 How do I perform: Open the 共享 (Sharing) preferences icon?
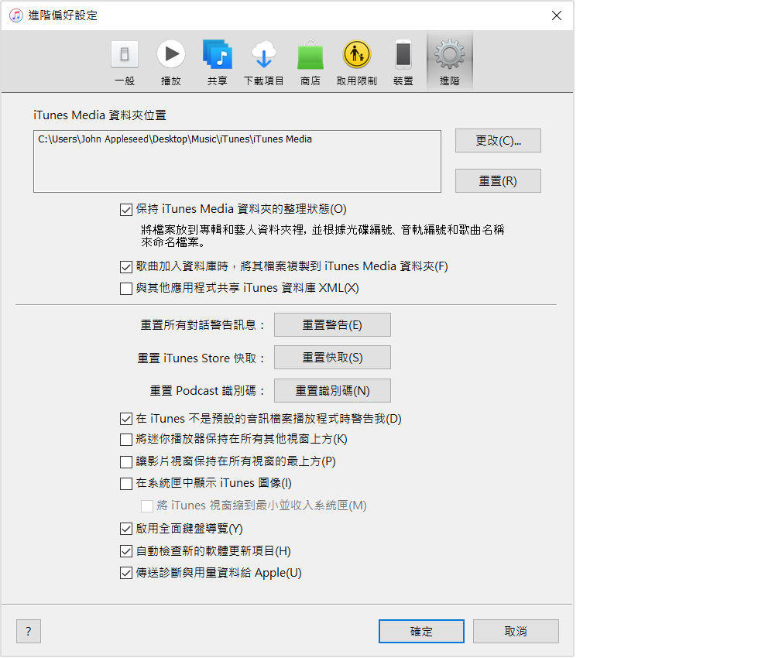218,56
